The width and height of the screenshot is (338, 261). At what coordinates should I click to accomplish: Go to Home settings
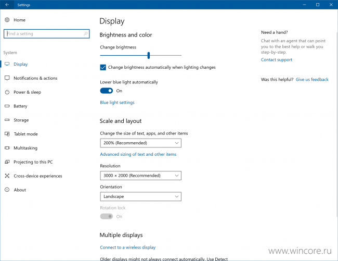[19, 20]
